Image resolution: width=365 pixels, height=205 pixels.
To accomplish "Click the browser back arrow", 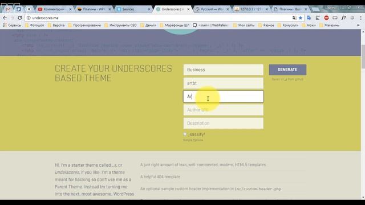I will (x=5, y=18).
